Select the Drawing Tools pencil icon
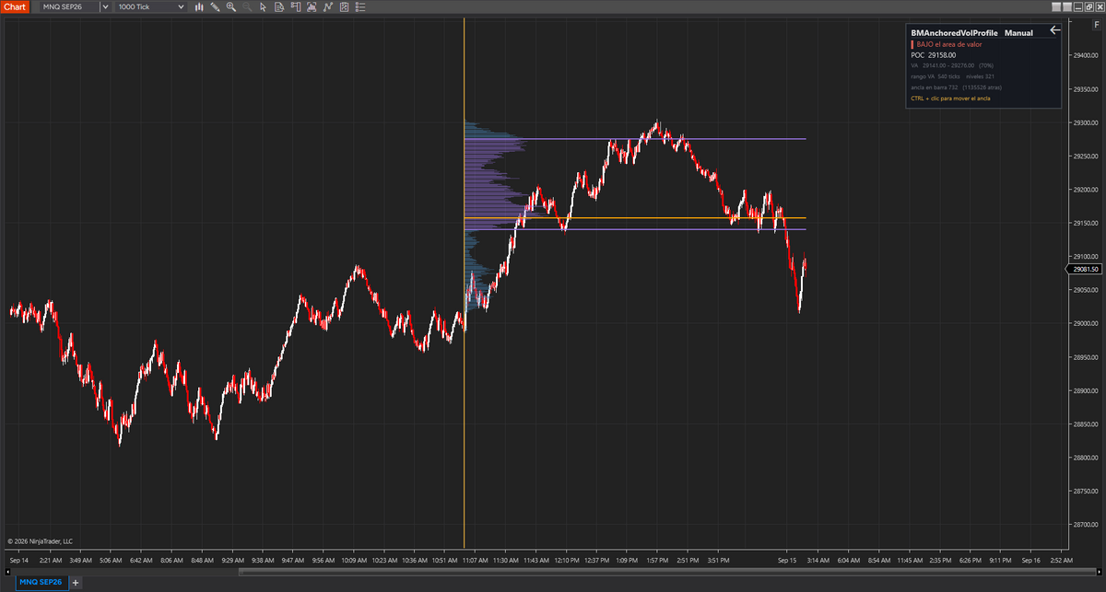Image resolution: width=1106 pixels, height=592 pixels. 215,6
